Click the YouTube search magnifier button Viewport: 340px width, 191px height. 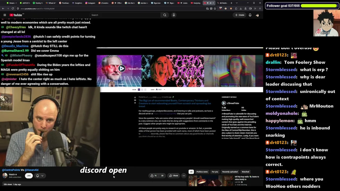[x=165, y=15]
